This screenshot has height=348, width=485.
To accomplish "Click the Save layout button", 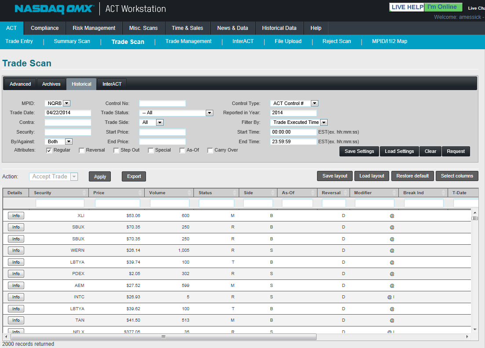I will pos(335,176).
